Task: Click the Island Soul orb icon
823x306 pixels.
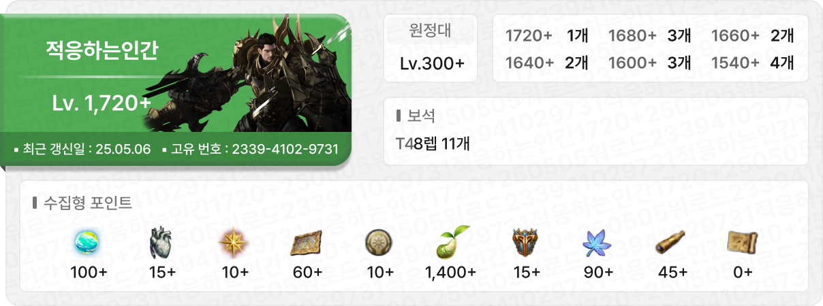Action: 89,241
